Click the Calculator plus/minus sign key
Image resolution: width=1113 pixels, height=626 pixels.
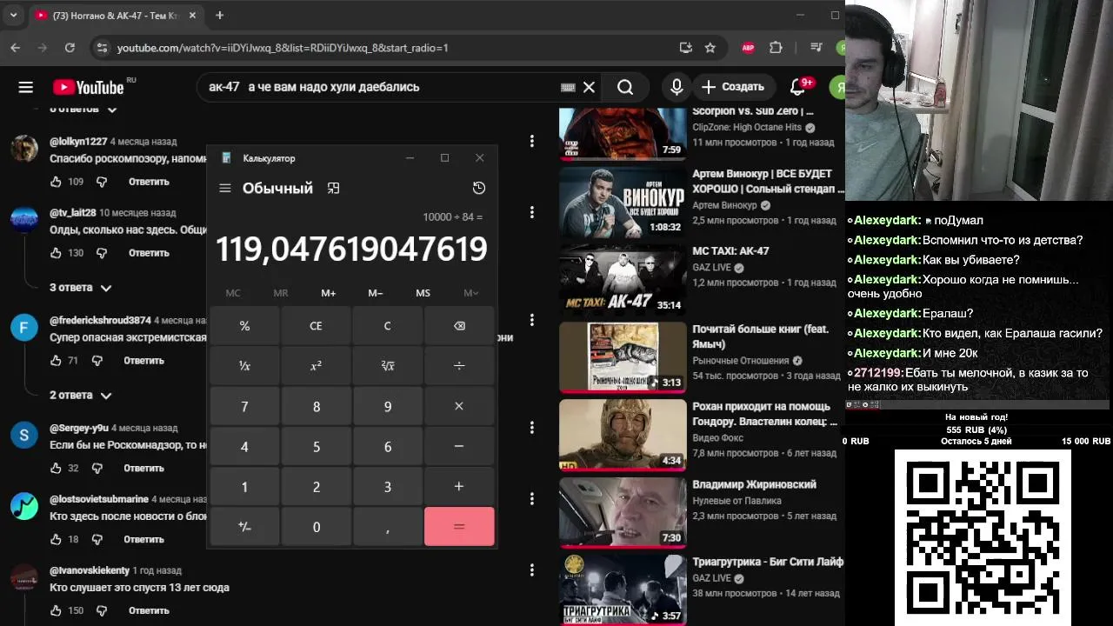click(244, 527)
